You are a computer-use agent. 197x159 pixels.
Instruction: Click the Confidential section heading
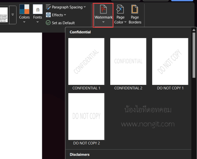point(80,32)
